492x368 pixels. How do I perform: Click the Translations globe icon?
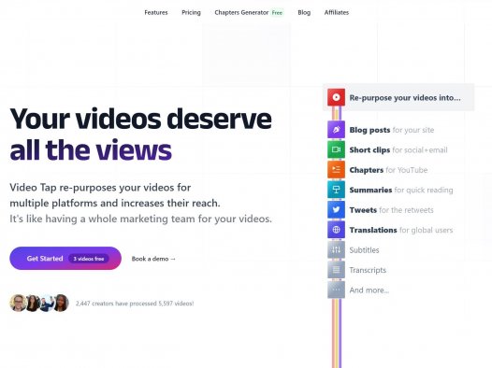336,230
